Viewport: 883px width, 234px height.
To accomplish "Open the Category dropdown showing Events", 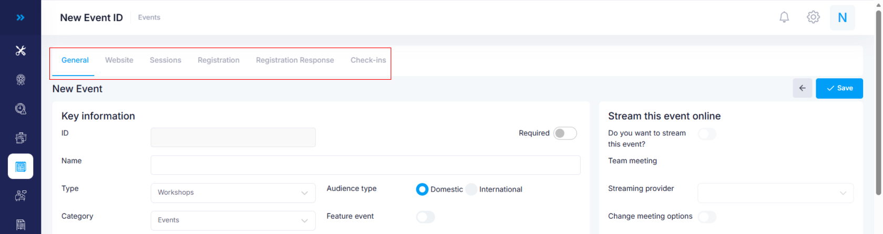I will coord(233,220).
